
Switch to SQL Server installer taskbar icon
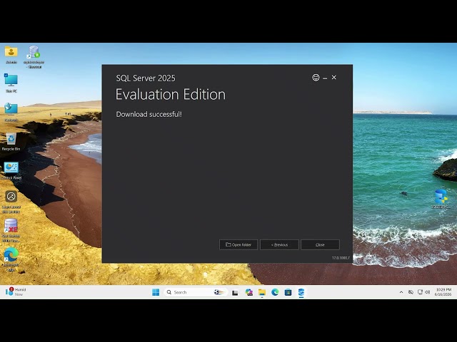pyautogui.click(x=301, y=292)
